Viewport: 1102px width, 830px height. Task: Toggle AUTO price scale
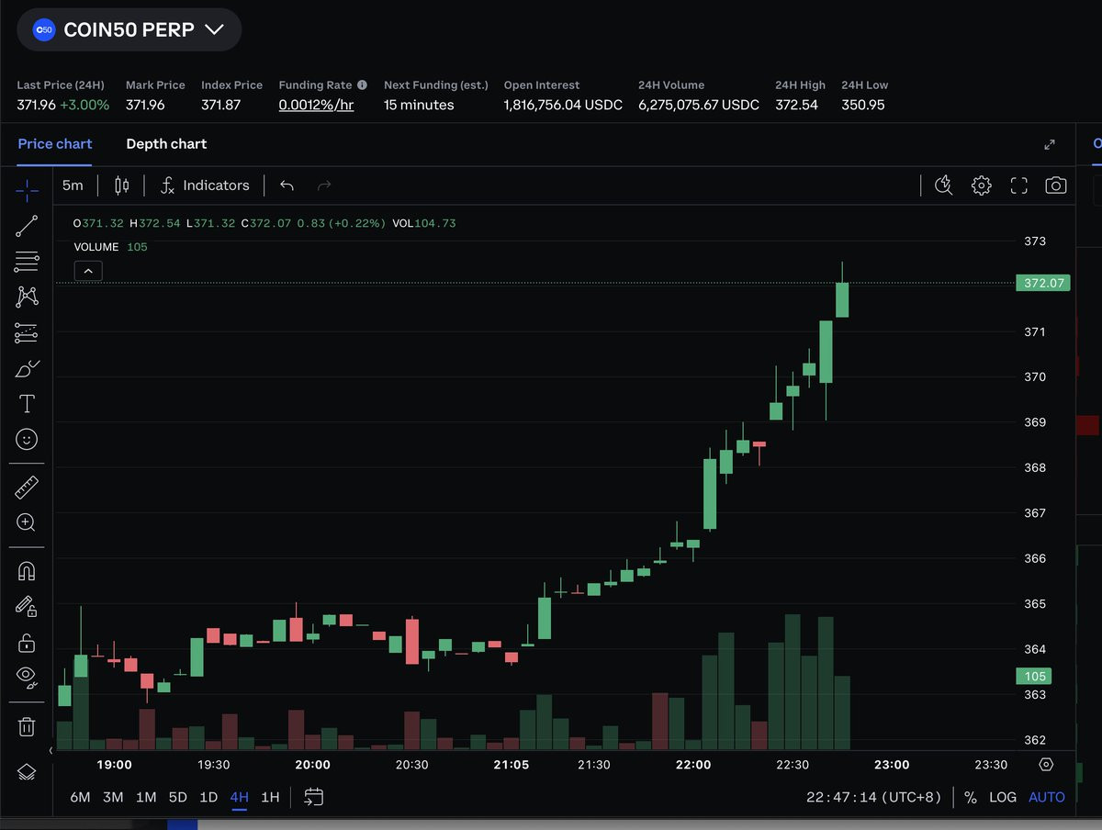[1047, 797]
